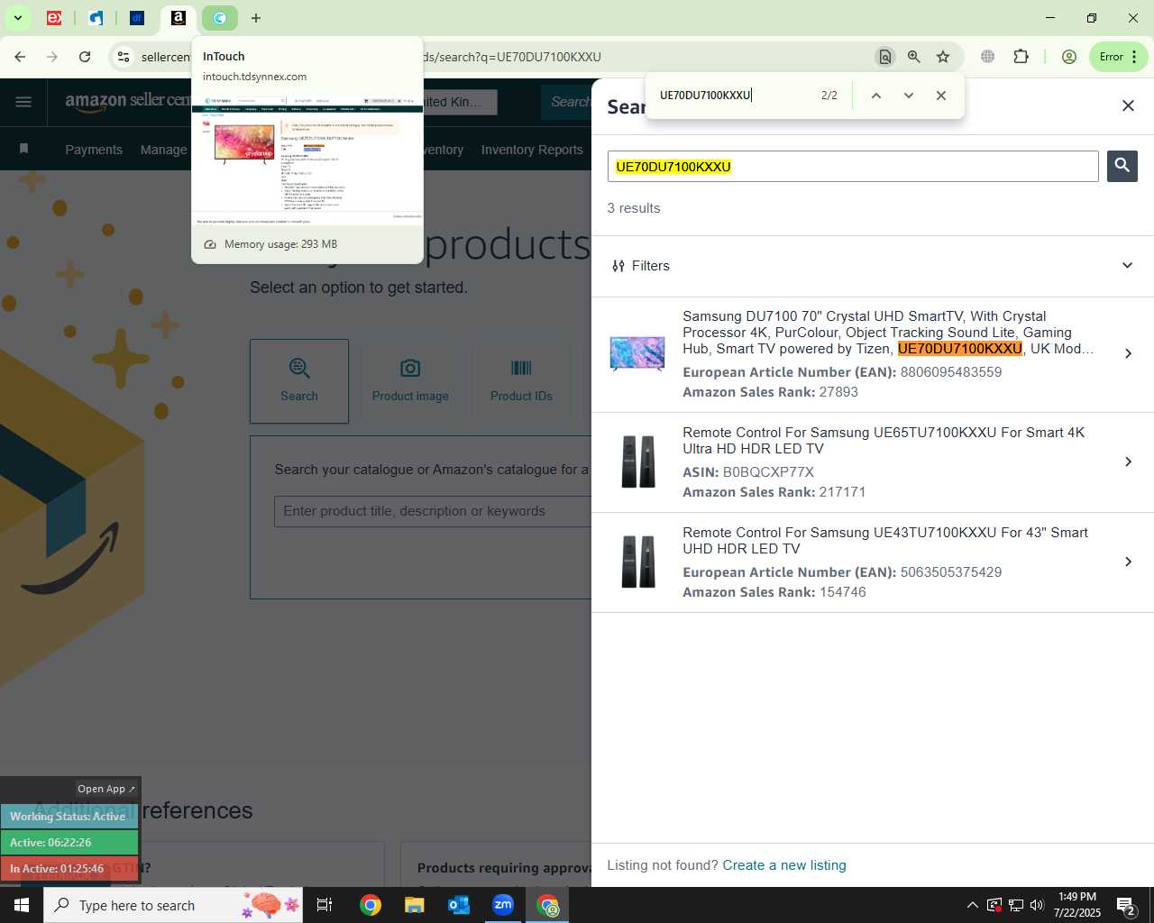The width and height of the screenshot is (1154, 923).
Task: Go to next find match
Action: click(909, 96)
